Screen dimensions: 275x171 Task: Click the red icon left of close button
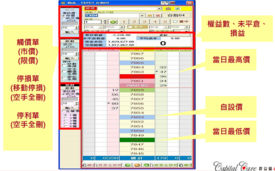(x=173, y=3)
